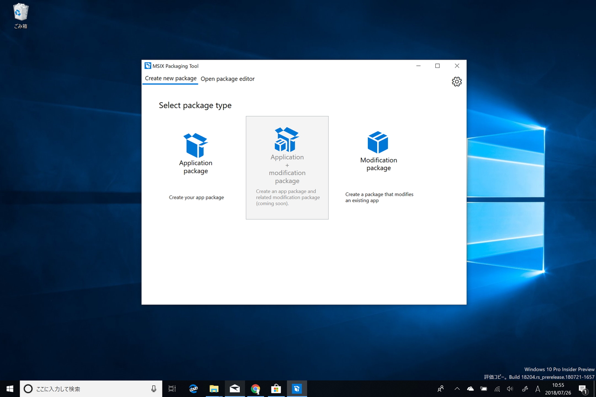Viewport: 596px width, 397px height.
Task: Open the Mail app from the taskbar
Action: click(235, 389)
